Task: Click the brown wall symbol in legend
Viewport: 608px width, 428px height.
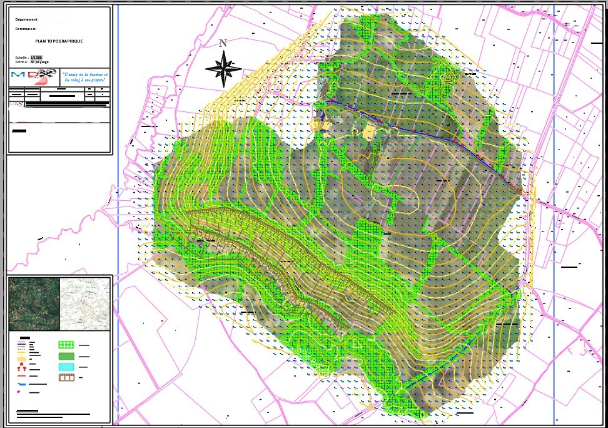Action: 67,377
